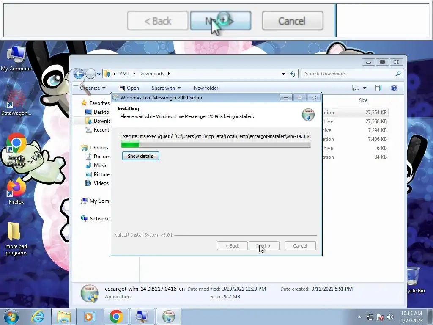Go forward in Explorer window

tap(90, 74)
